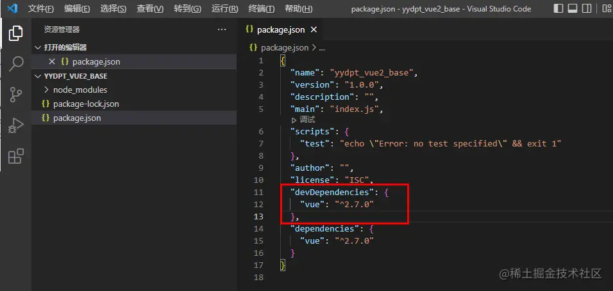This screenshot has width=613, height=291.
Task: Click the "dependencies" key on line 14
Action: pyautogui.click(x=324, y=228)
